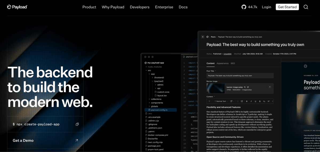Expand the (frontend) folder
The width and height of the screenshot is (320, 152).
(152, 78)
